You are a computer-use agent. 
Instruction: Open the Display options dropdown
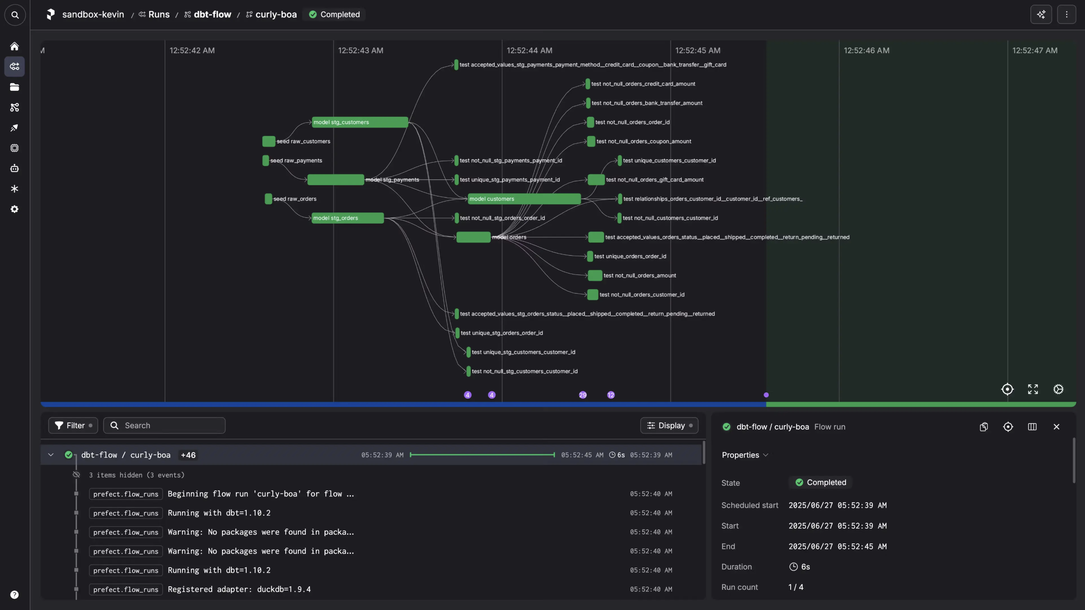coord(669,425)
